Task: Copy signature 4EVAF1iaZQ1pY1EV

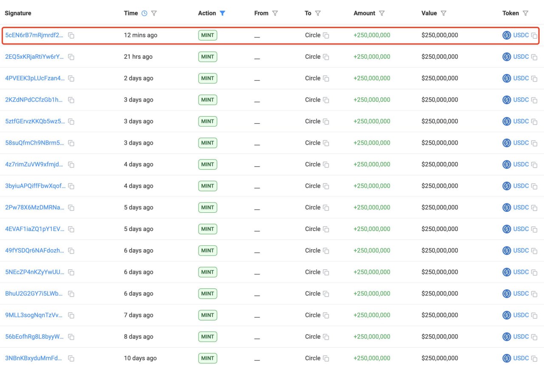Action: [x=71, y=229]
